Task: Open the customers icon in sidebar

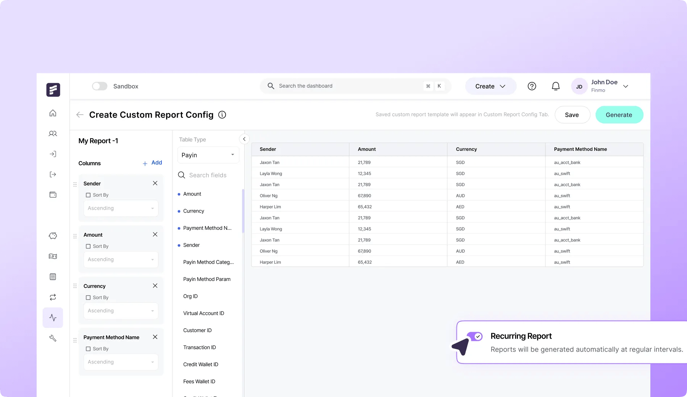Action: (x=53, y=134)
